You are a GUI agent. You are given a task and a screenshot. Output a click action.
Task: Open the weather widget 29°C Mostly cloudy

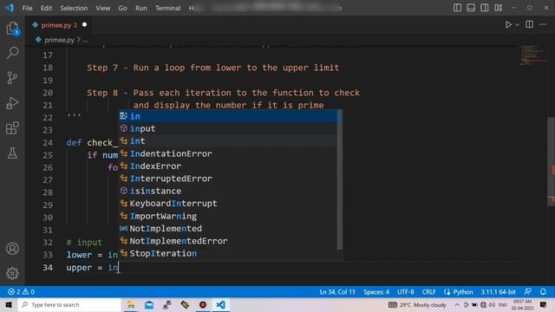(x=418, y=304)
